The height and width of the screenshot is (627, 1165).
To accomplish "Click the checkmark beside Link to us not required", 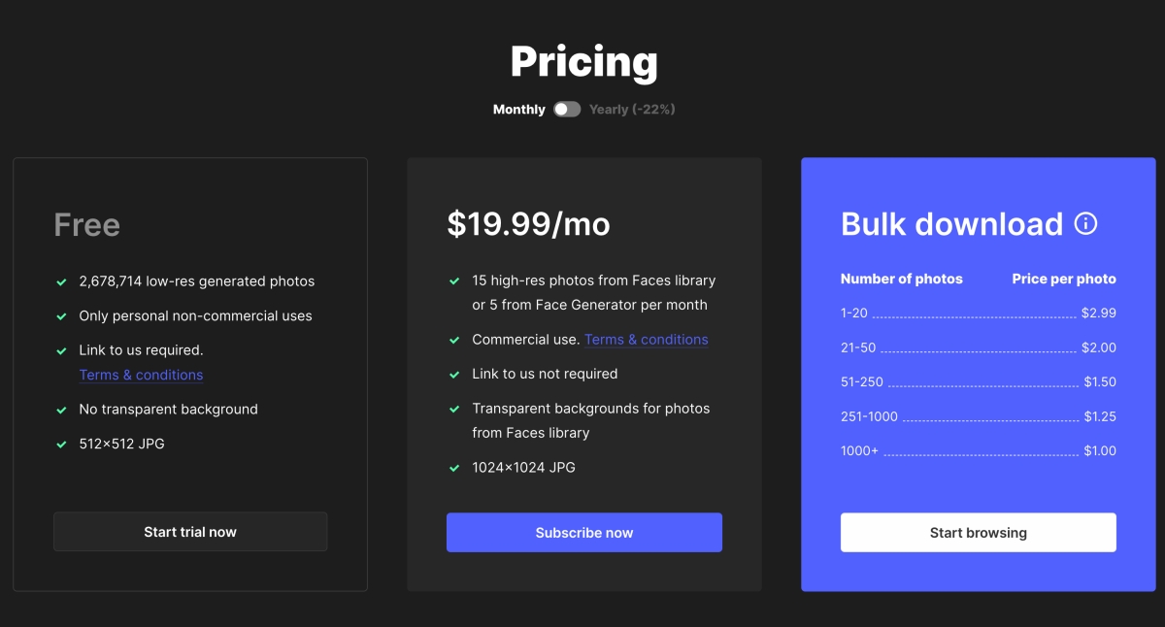I will coord(454,375).
